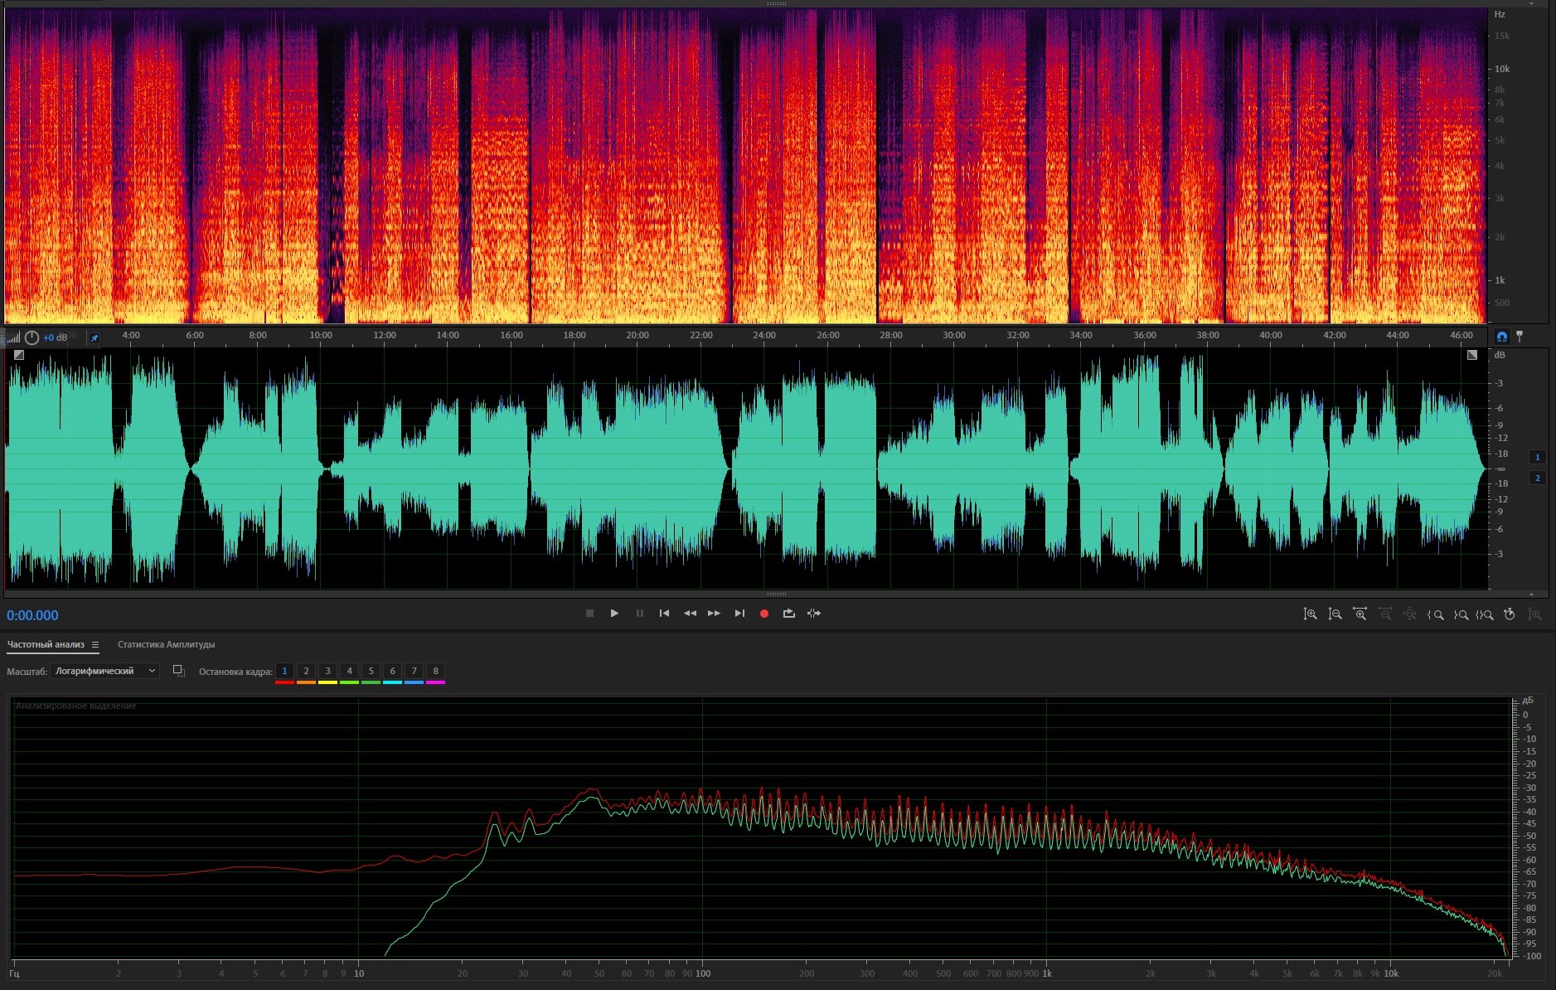Switch to Статистика Амплитуды tab
The width and height of the screenshot is (1556, 990).
pos(166,644)
